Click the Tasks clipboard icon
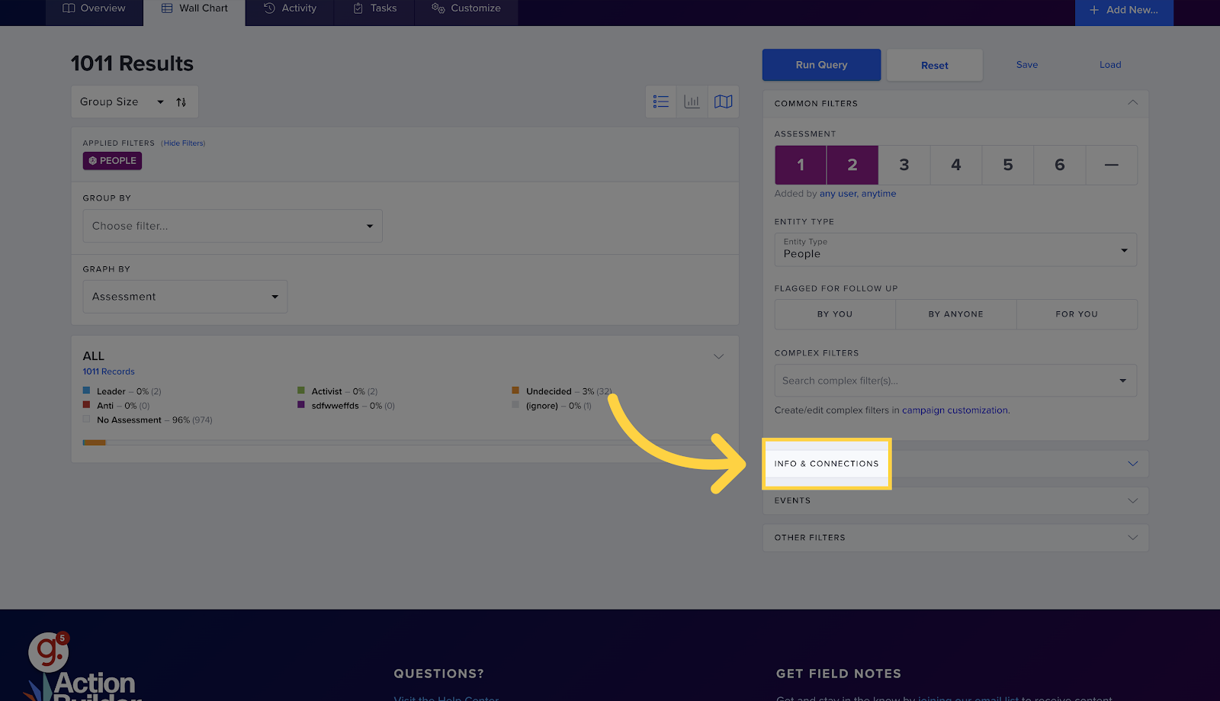This screenshot has height=701, width=1220. 357,8
